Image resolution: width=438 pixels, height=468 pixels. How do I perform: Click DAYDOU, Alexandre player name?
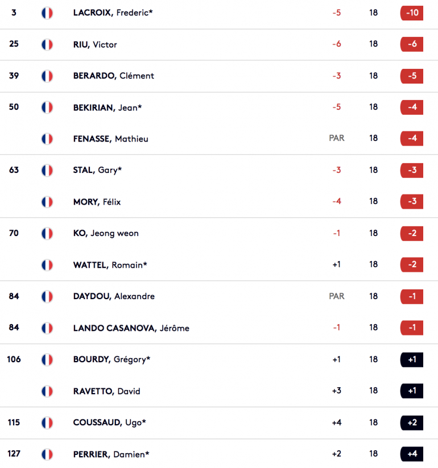(x=114, y=296)
